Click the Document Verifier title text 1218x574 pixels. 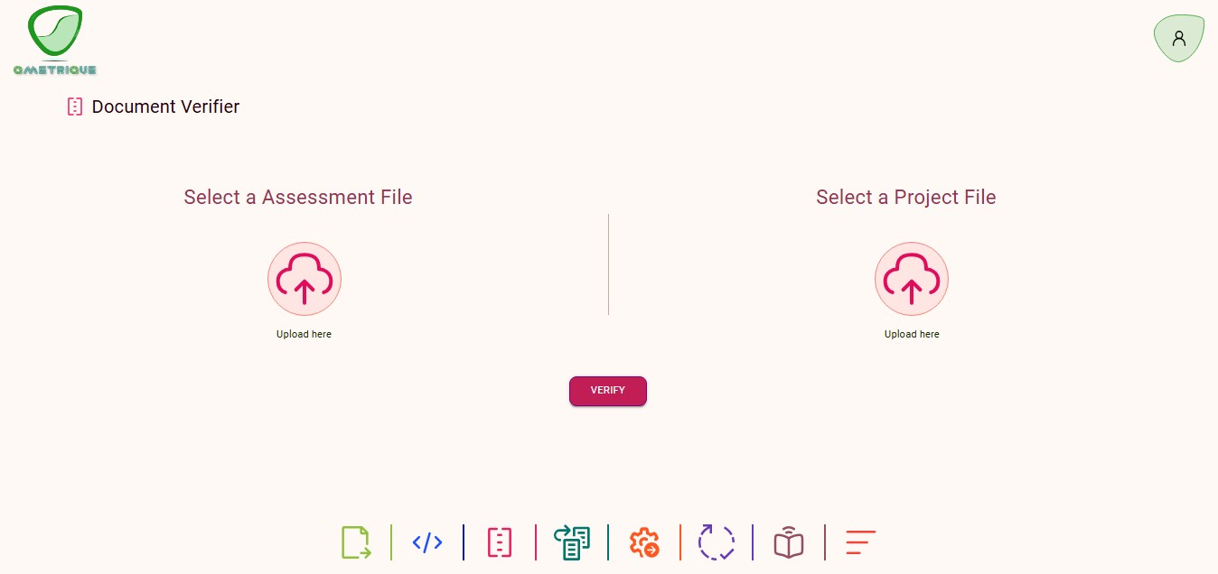tap(165, 106)
